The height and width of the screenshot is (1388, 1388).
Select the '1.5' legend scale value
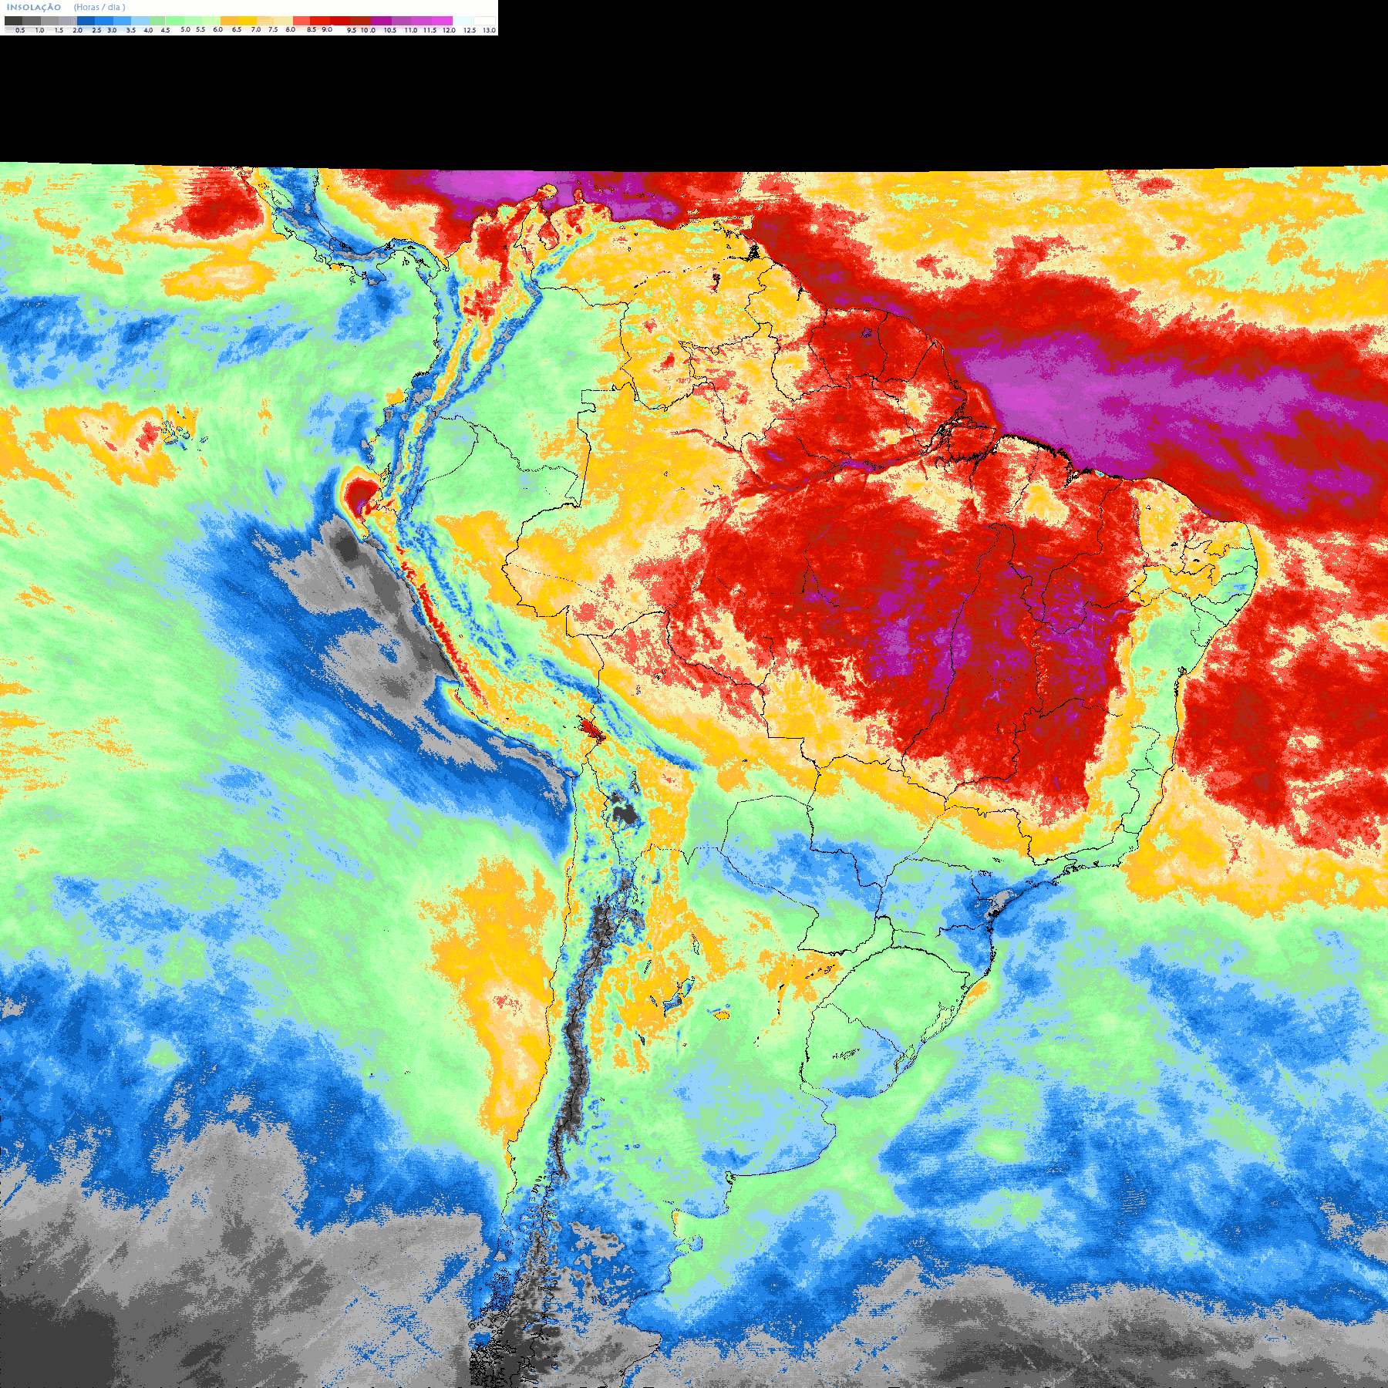coord(59,30)
